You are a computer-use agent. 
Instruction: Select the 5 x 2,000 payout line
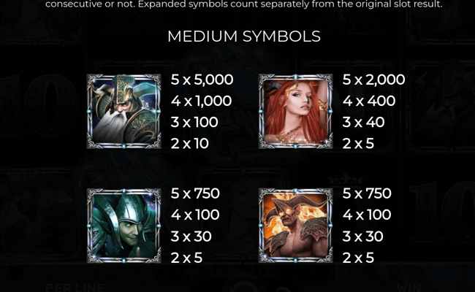[x=373, y=80]
